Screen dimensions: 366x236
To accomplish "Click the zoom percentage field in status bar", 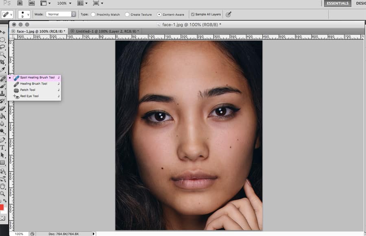I will (x=19, y=234).
